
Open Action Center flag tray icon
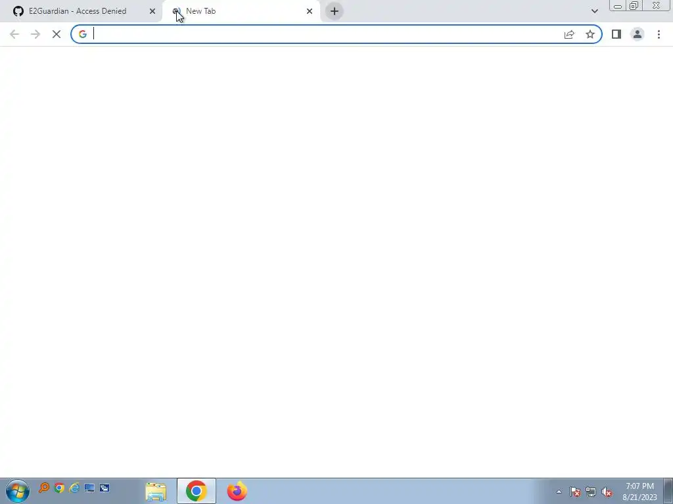click(x=575, y=492)
